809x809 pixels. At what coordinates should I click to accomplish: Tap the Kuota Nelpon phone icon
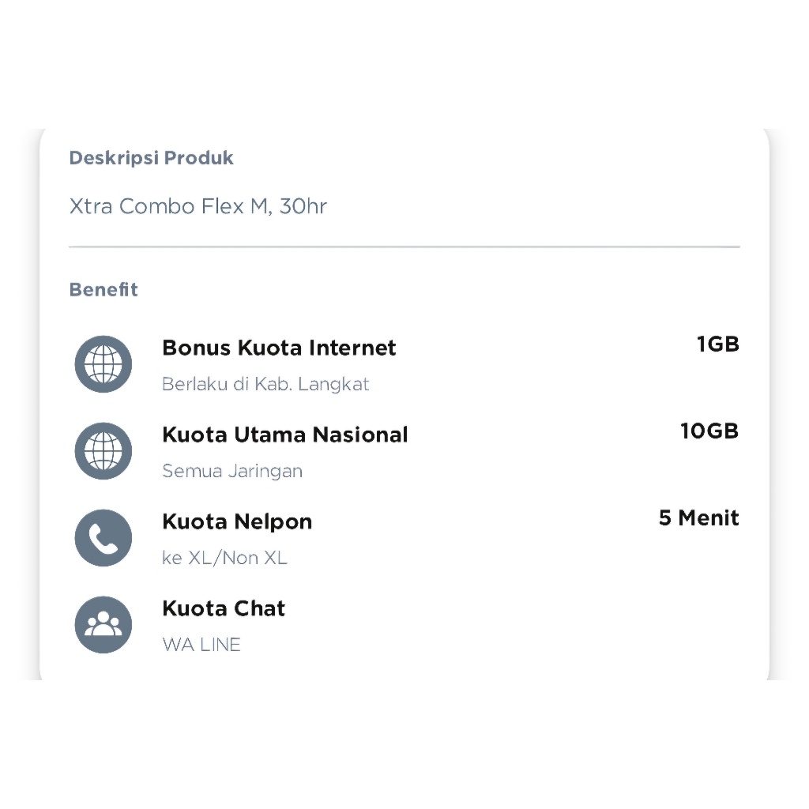(103, 537)
